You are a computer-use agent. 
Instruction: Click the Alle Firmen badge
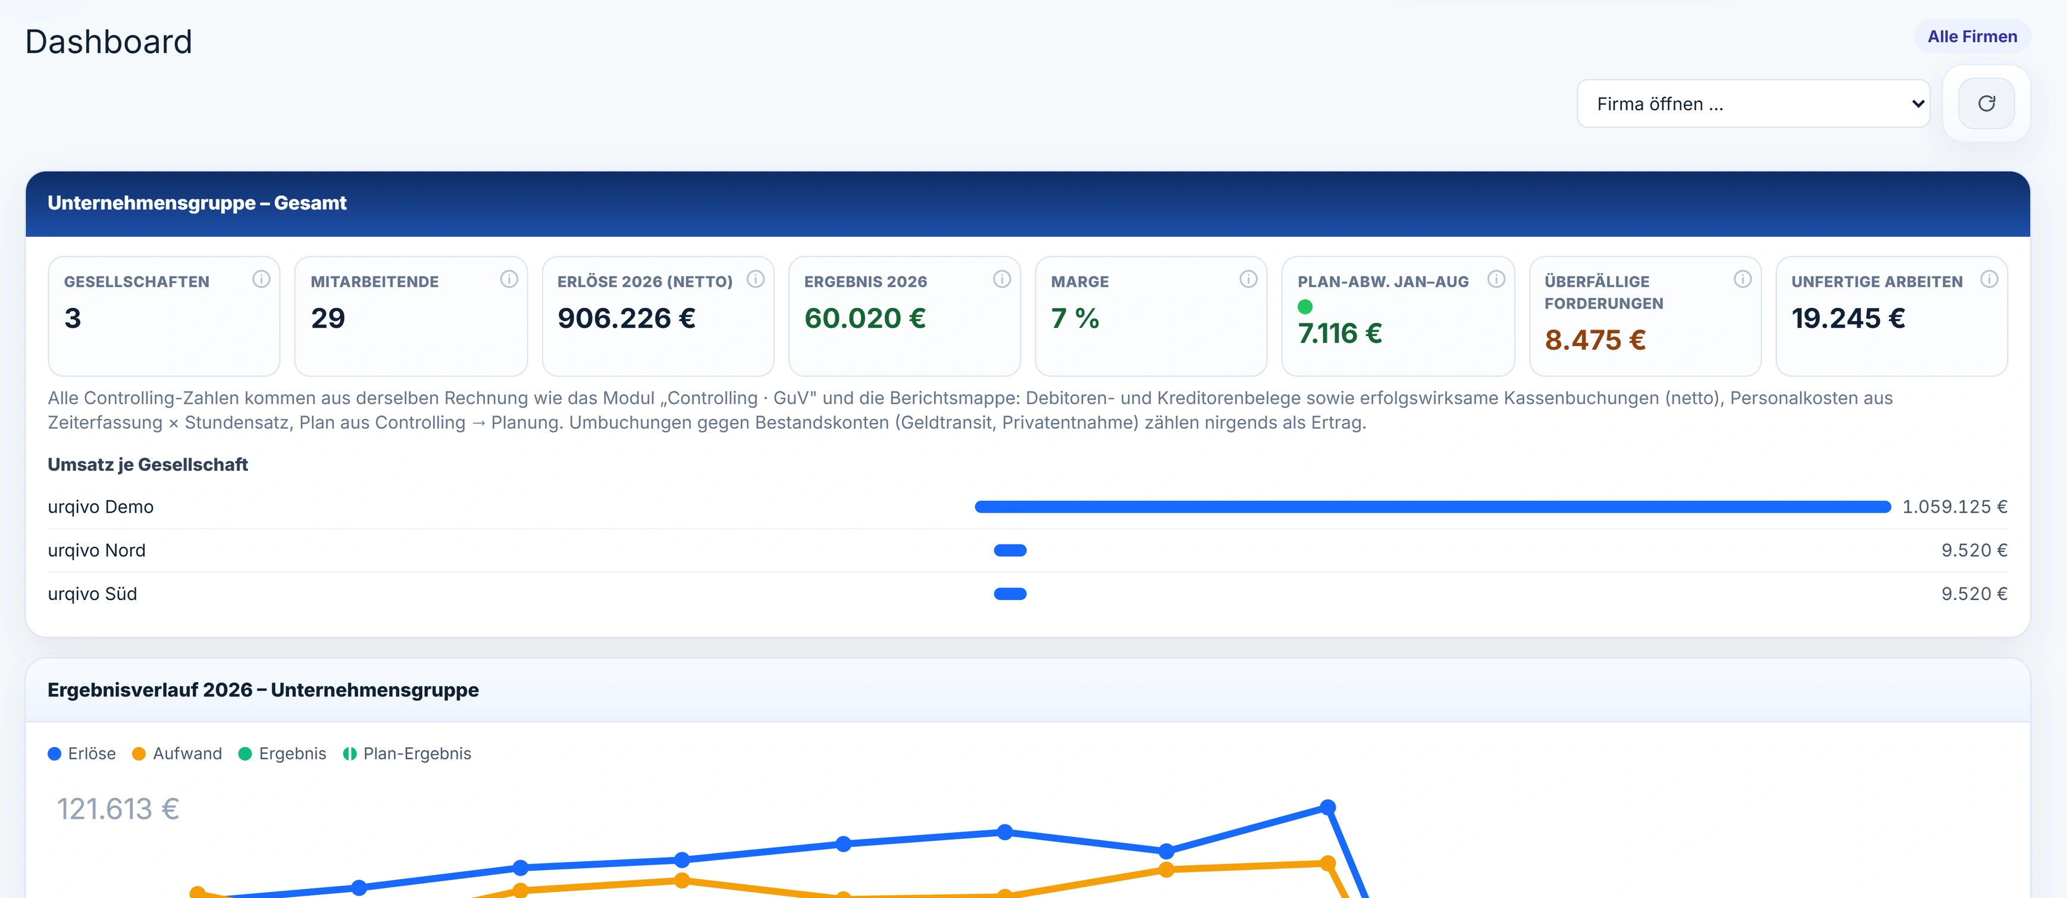coord(1972,37)
